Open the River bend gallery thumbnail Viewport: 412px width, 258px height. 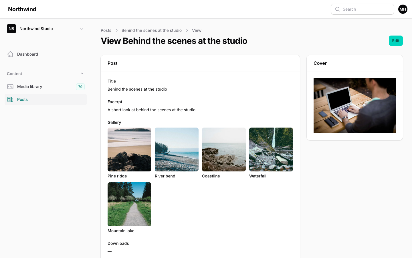click(x=177, y=149)
